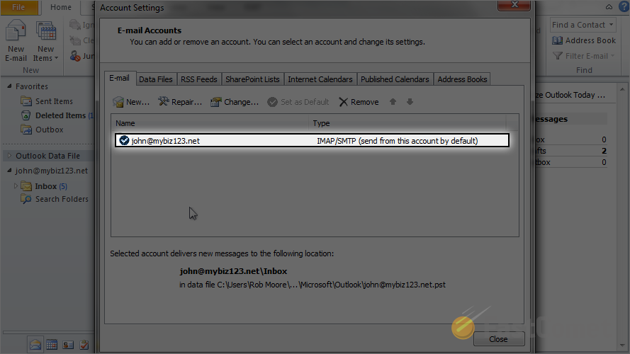Open Filter E-mail dropdown arrow
The image size is (630, 354).
(x=613, y=56)
